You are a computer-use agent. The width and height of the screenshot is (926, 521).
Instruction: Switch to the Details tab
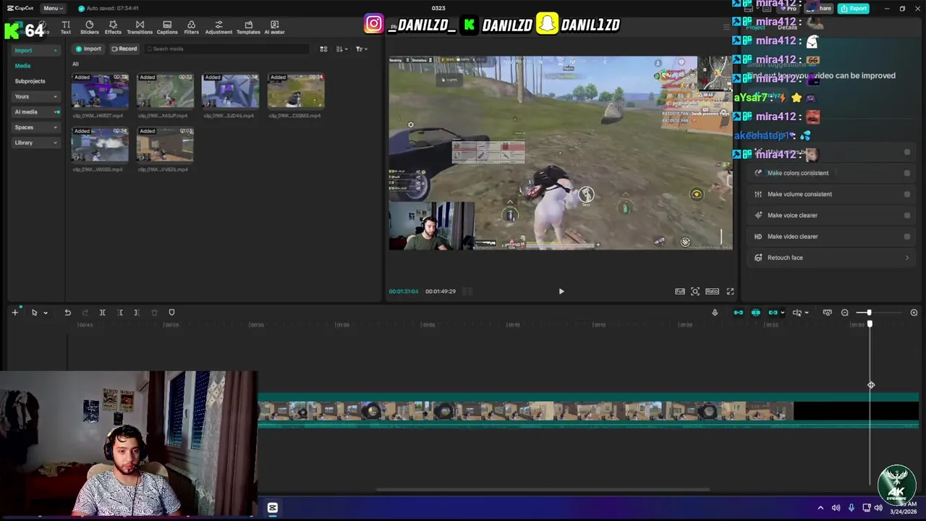click(787, 27)
